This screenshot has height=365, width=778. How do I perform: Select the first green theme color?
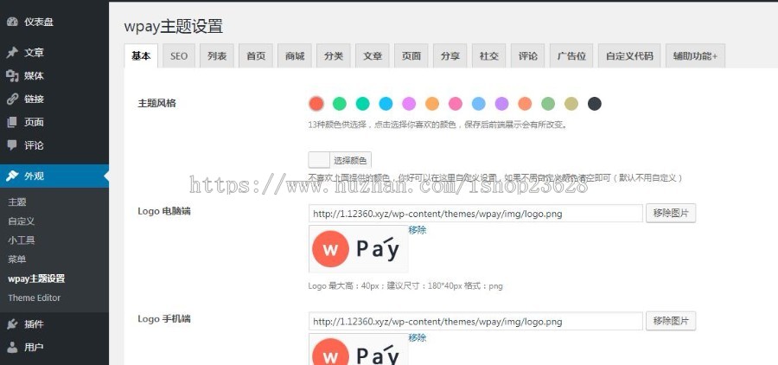click(x=340, y=104)
